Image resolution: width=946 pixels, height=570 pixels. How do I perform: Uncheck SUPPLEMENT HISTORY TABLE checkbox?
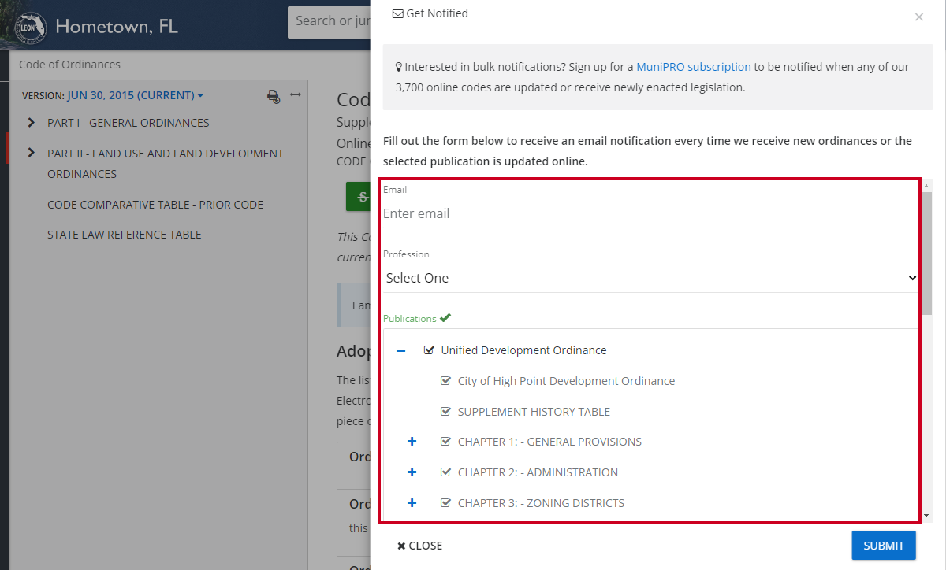click(x=445, y=412)
